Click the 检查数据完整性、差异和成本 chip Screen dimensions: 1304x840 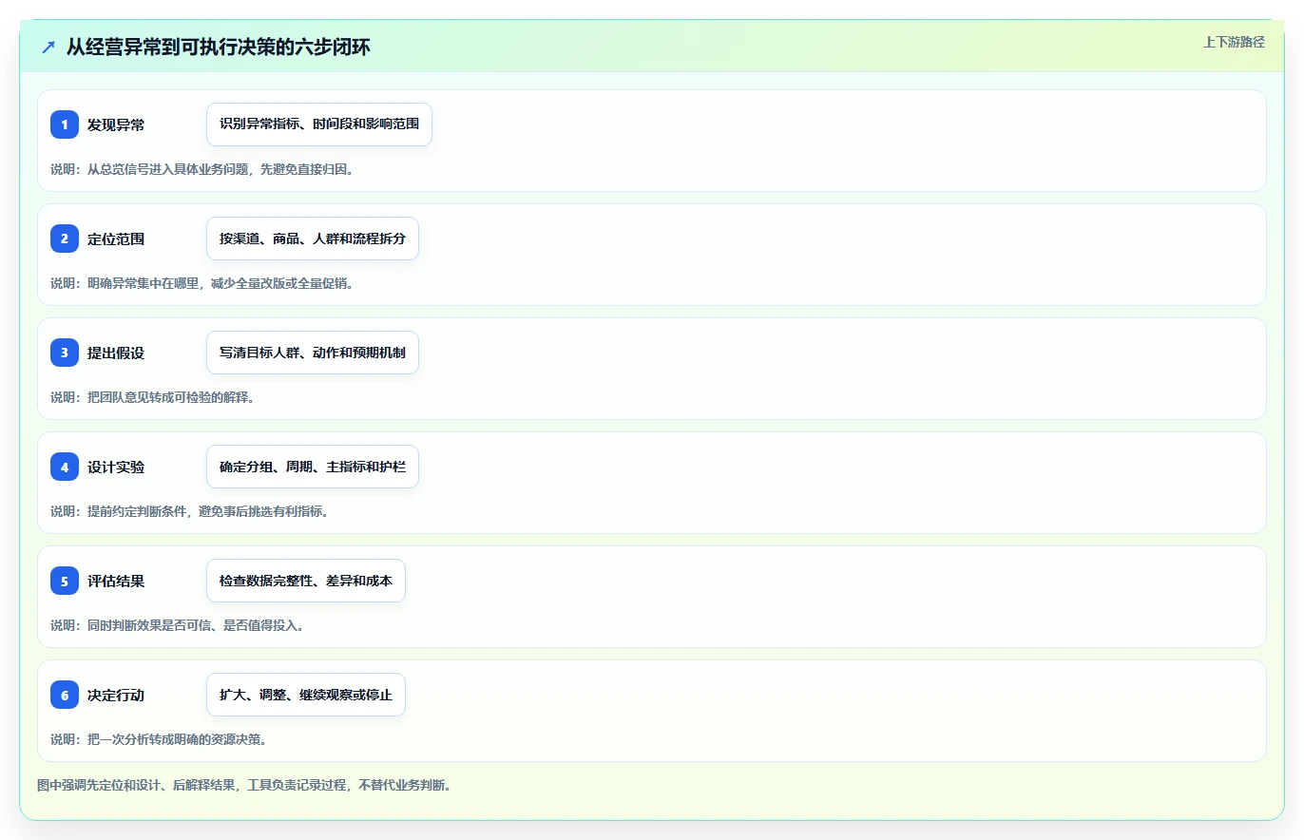306,581
